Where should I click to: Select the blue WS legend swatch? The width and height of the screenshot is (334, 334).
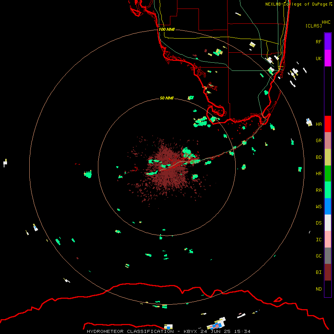click(x=328, y=206)
